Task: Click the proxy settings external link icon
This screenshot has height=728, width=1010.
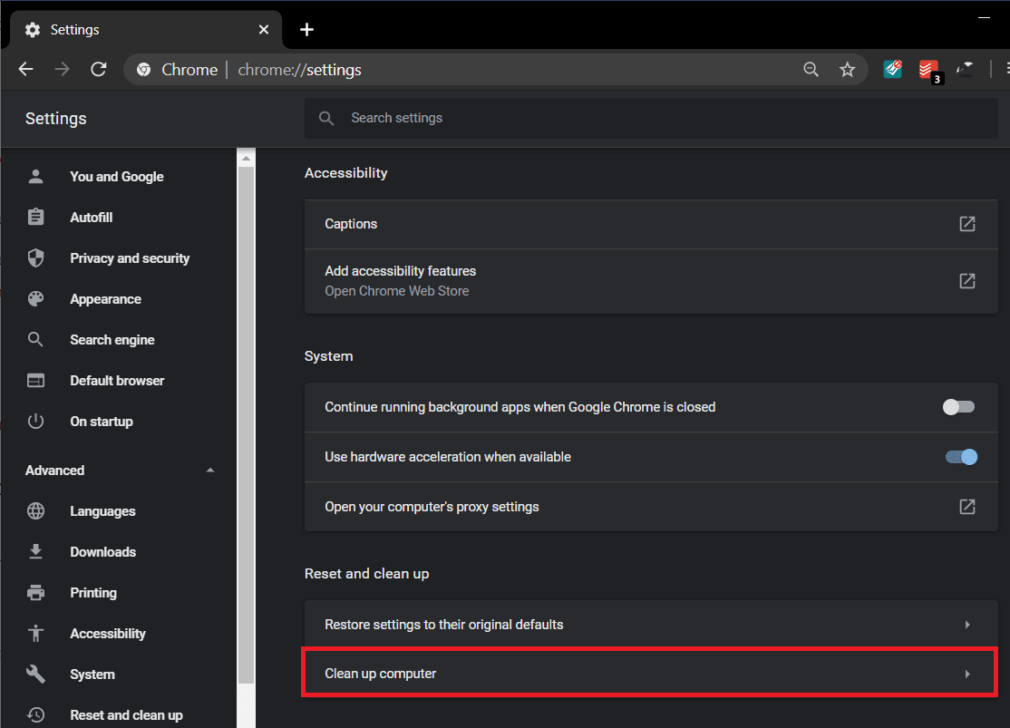Action: point(967,507)
